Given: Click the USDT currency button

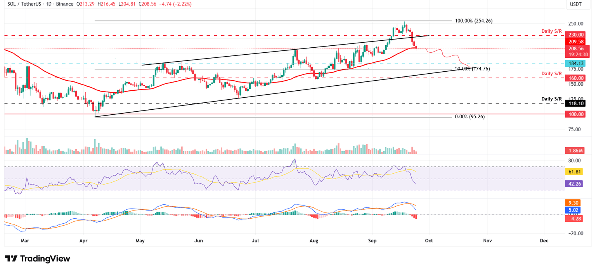Looking at the screenshot, I should pyautogui.click(x=577, y=4).
